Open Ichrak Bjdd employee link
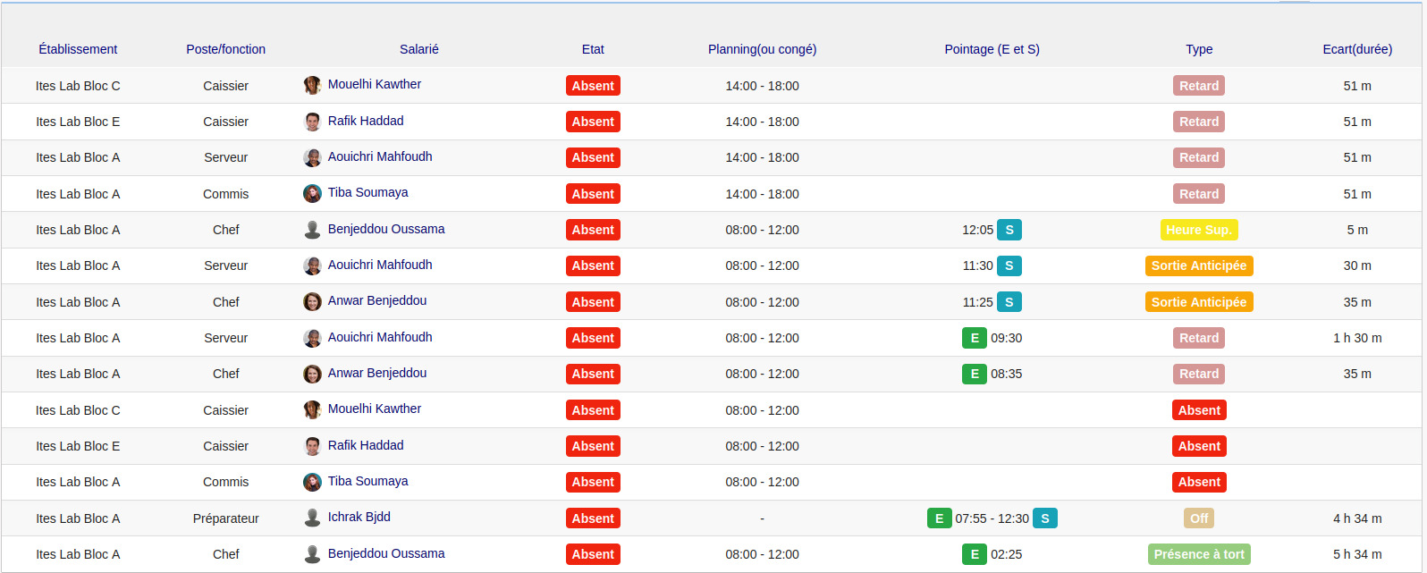 359,517
